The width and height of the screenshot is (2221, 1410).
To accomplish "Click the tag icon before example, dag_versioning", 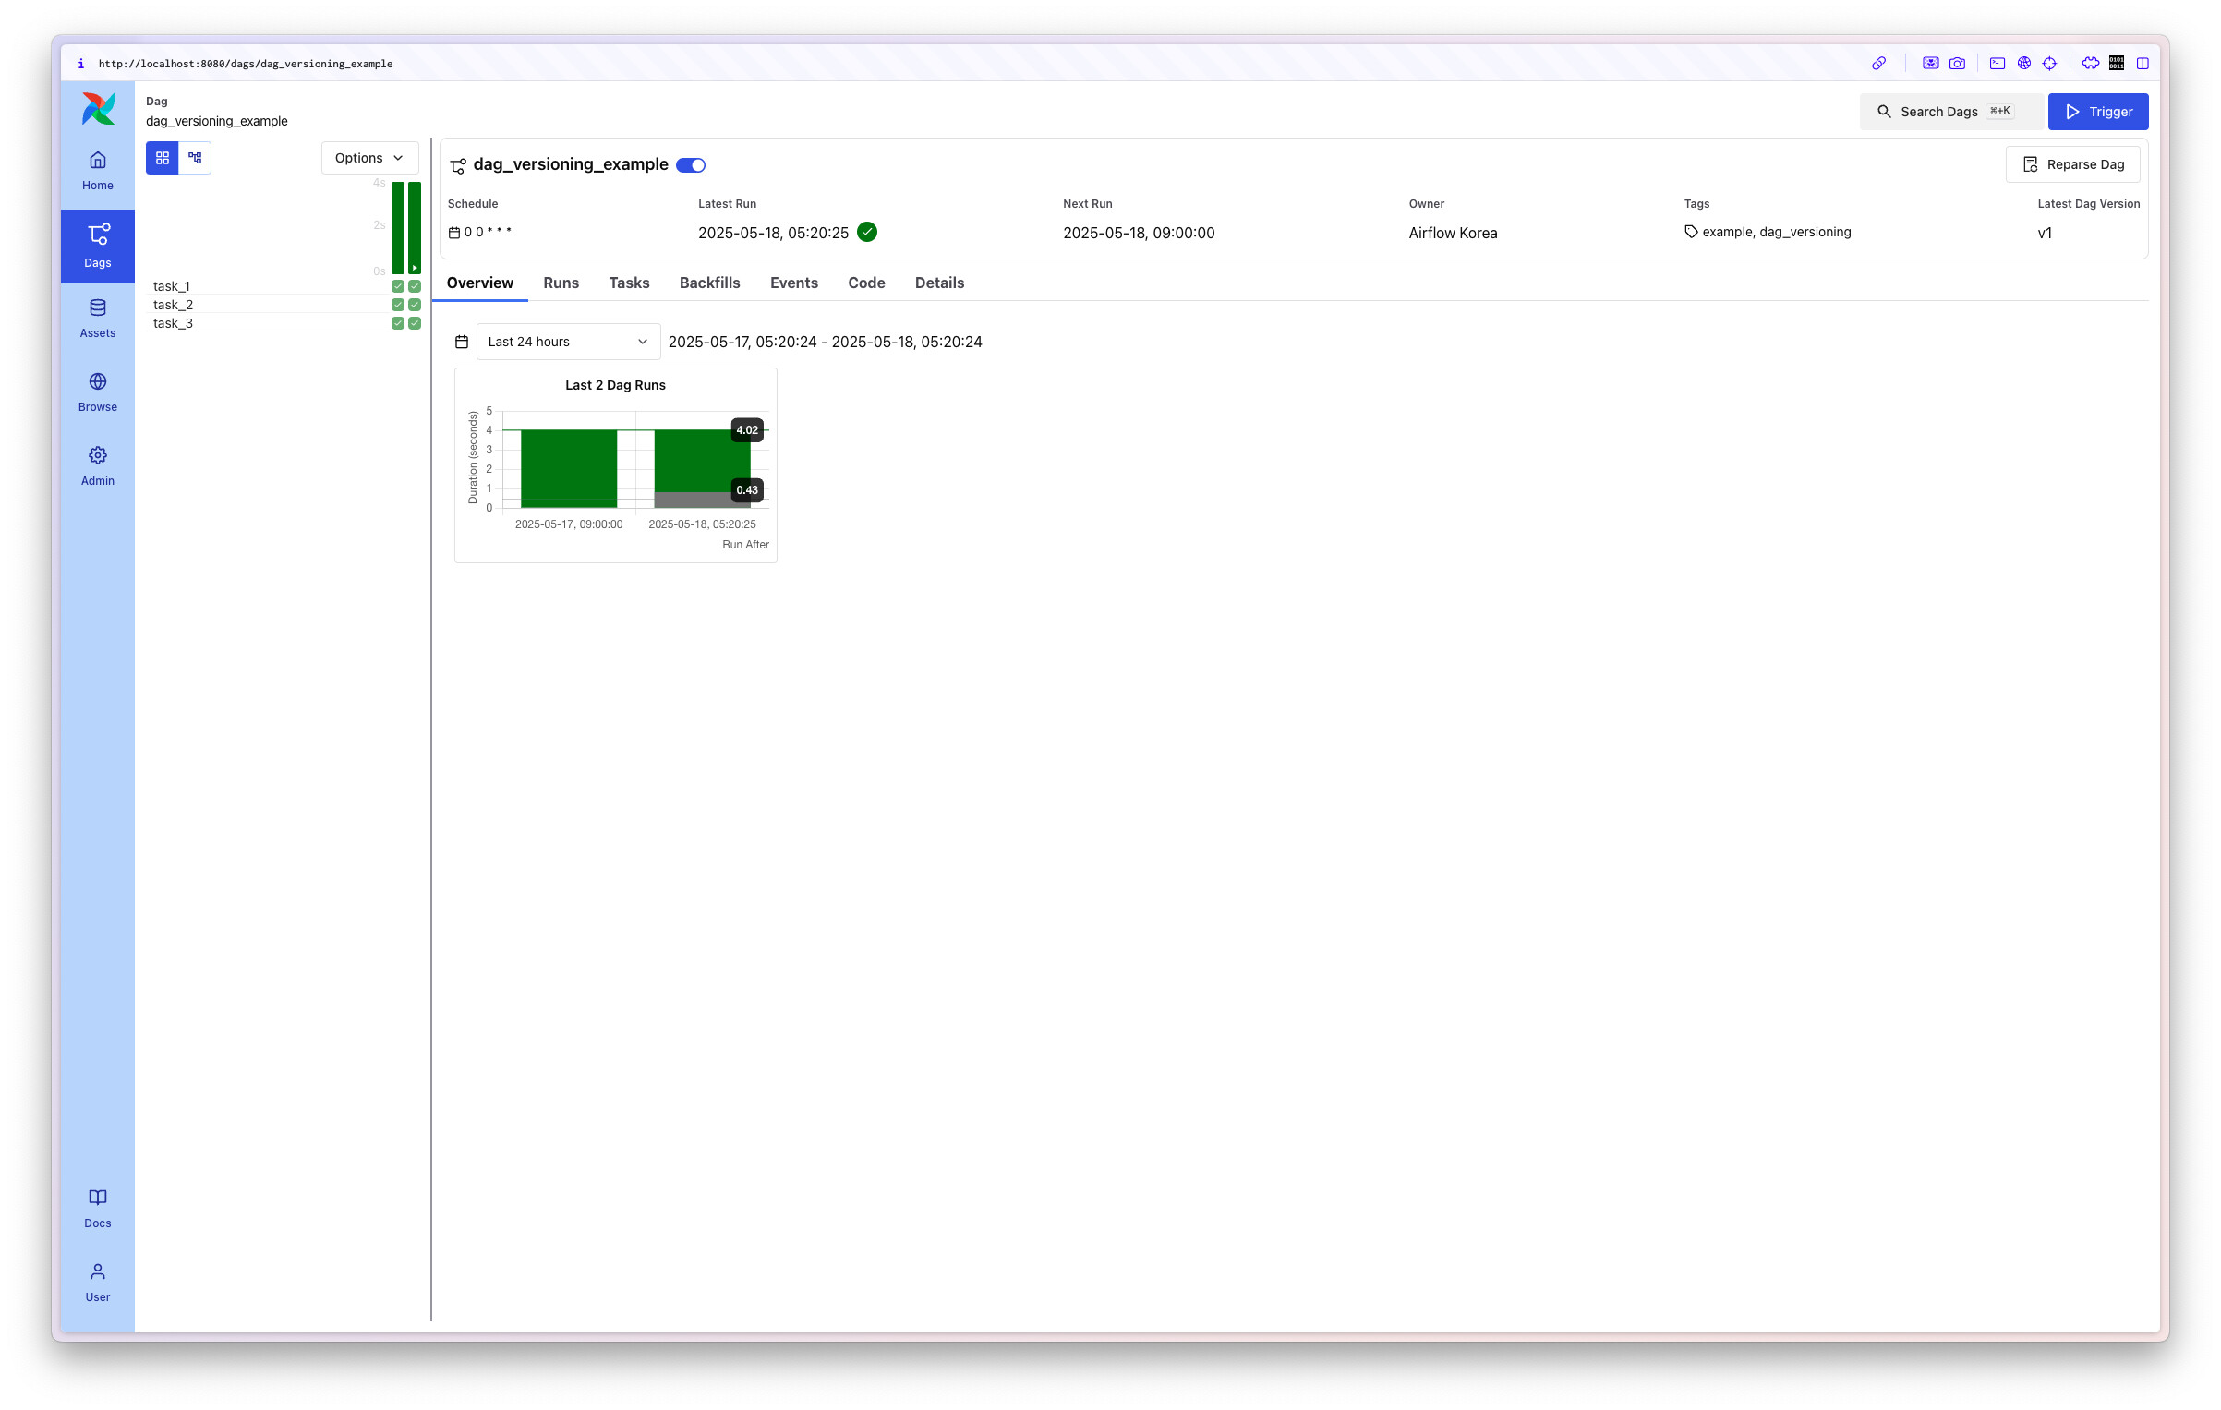I will (1691, 232).
